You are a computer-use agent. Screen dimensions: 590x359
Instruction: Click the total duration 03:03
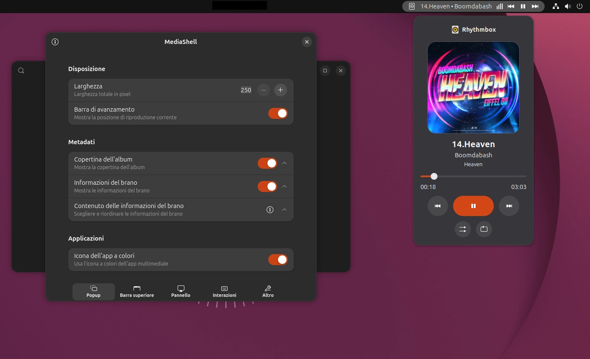pyautogui.click(x=519, y=187)
